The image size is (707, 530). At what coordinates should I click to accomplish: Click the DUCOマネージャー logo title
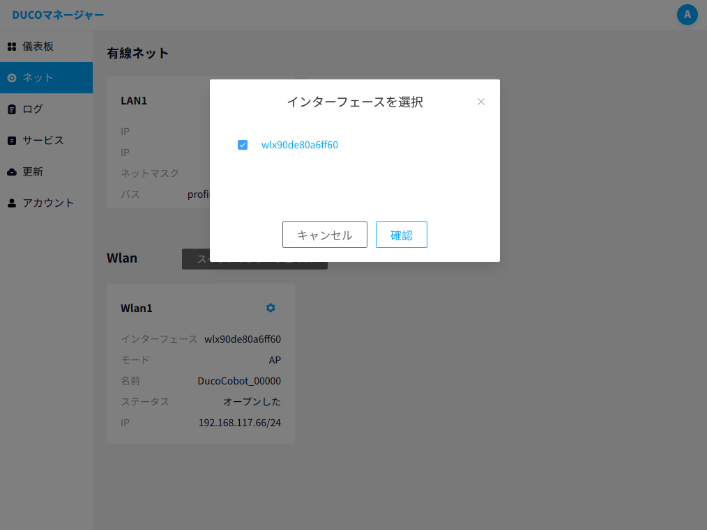click(58, 15)
